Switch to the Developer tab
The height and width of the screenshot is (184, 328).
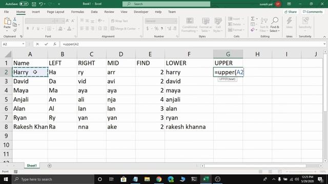click(x=141, y=12)
